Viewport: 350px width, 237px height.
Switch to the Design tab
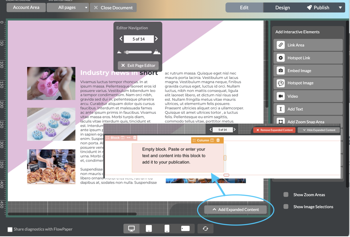[x=282, y=8]
